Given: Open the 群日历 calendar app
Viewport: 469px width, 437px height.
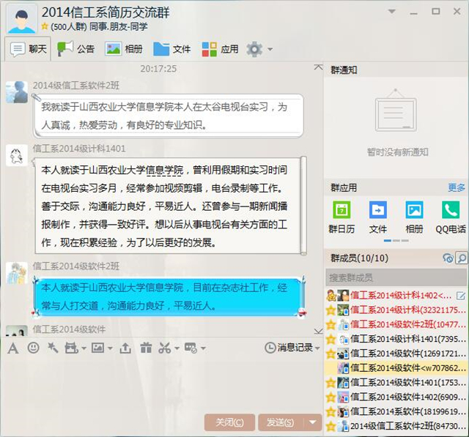Looking at the screenshot, I should click(x=341, y=217).
